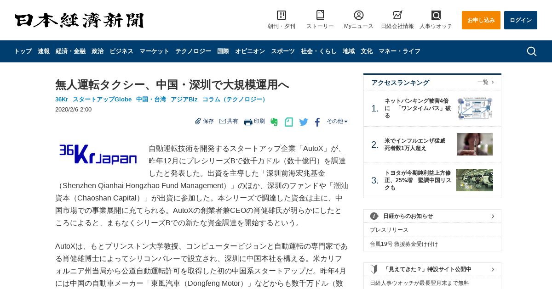The image size is (552, 289).
Task: Open the スタートアップGlobe topic tag
Action: coord(102,100)
